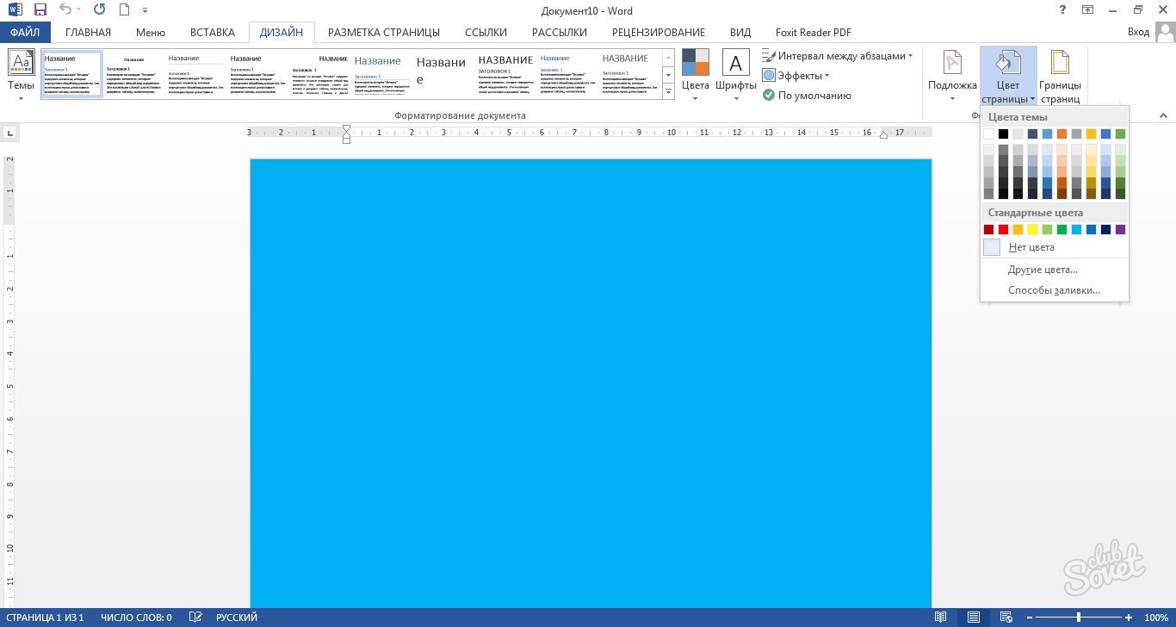Open the Цвета theme colors icon
Viewport: 1176px width, 627px height.
(x=695, y=63)
